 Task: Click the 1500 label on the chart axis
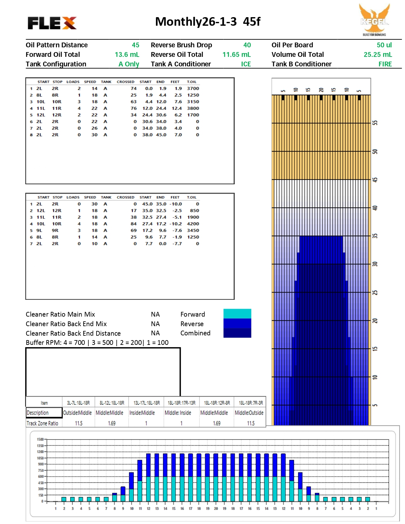40,440
